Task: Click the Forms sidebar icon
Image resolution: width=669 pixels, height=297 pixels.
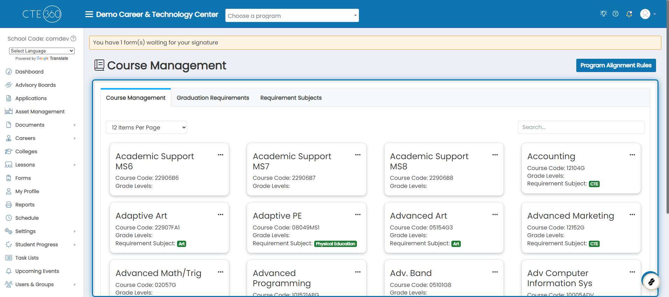Action: coord(9,178)
